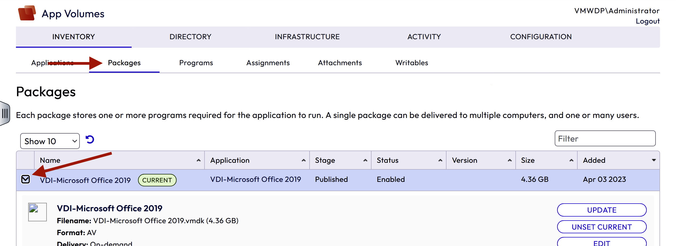Switch to the Programs tab
This screenshot has width=676, height=246.
tap(196, 63)
